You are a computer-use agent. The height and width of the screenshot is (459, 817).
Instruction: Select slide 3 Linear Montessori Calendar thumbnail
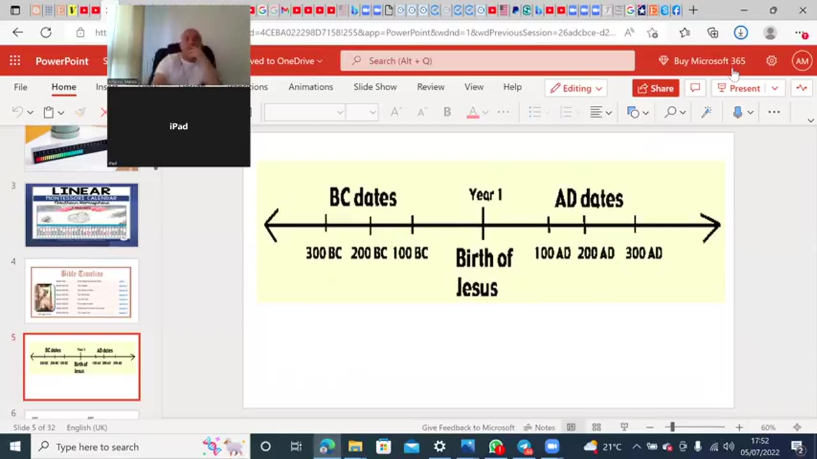tap(82, 215)
